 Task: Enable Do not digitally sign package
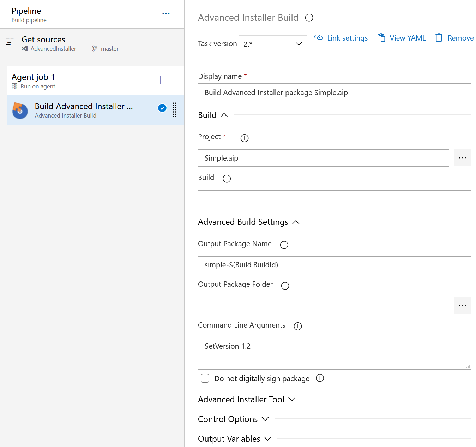tap(205, 378)
